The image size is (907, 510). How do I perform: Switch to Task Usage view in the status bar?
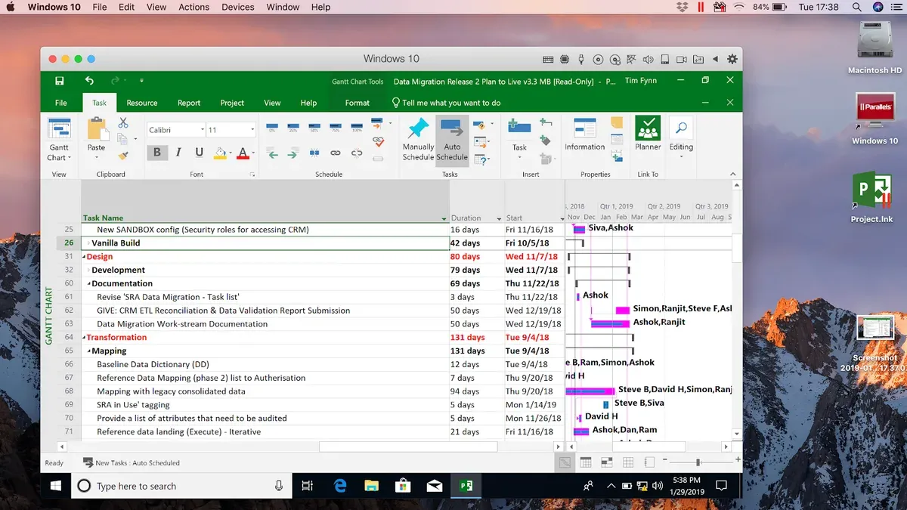tap(586, 462)
